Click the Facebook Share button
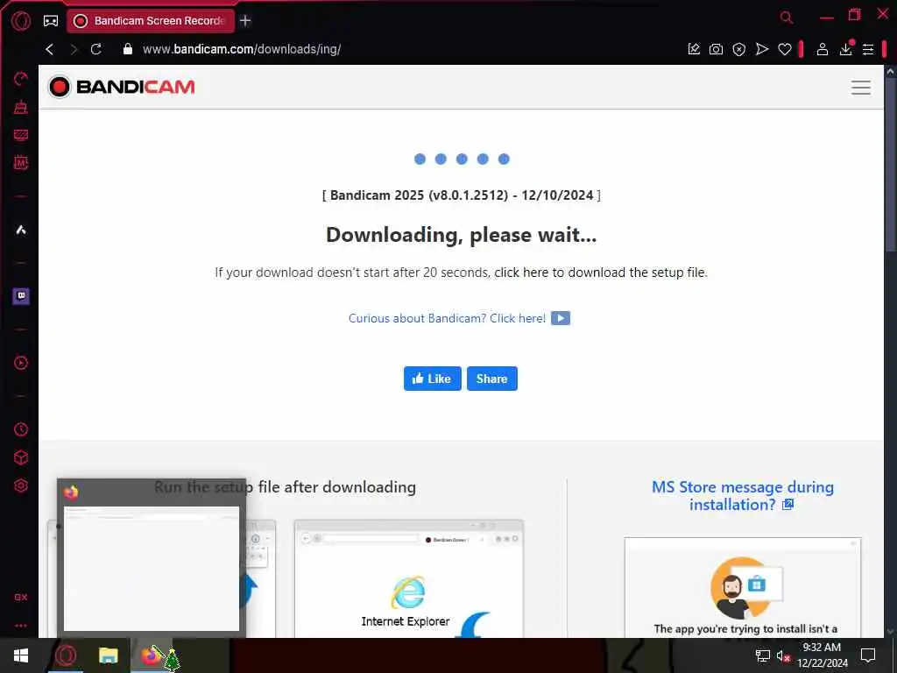897x673 pixels. (492, 379)
